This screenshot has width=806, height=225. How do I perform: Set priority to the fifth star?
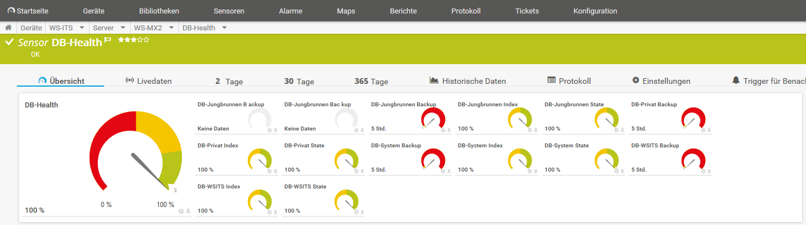coord(146,39)
